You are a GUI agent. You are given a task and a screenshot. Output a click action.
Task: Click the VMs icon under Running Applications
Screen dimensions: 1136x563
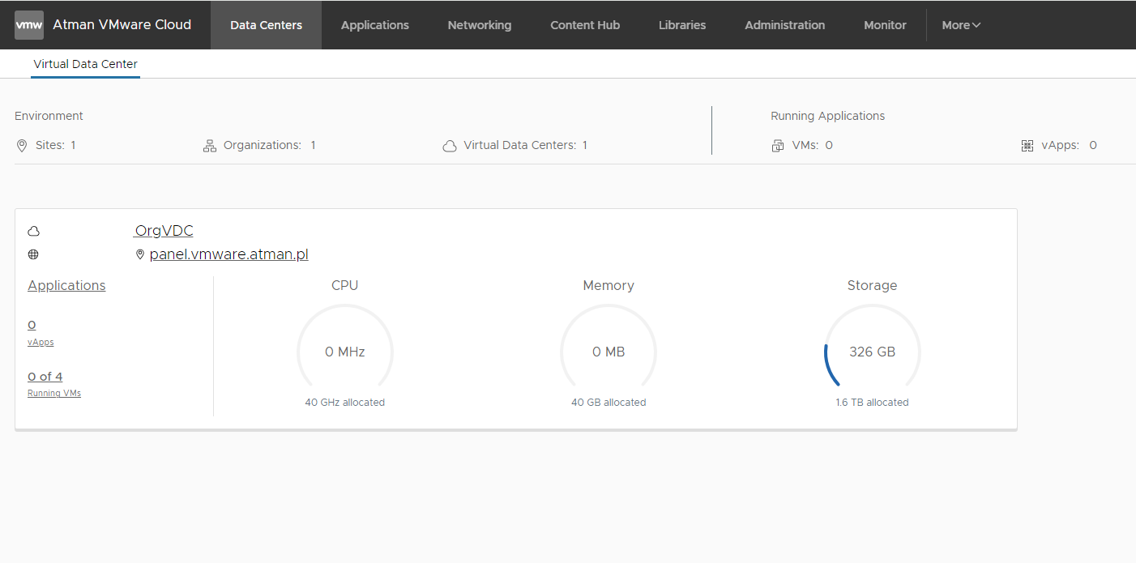click(778, 146)
